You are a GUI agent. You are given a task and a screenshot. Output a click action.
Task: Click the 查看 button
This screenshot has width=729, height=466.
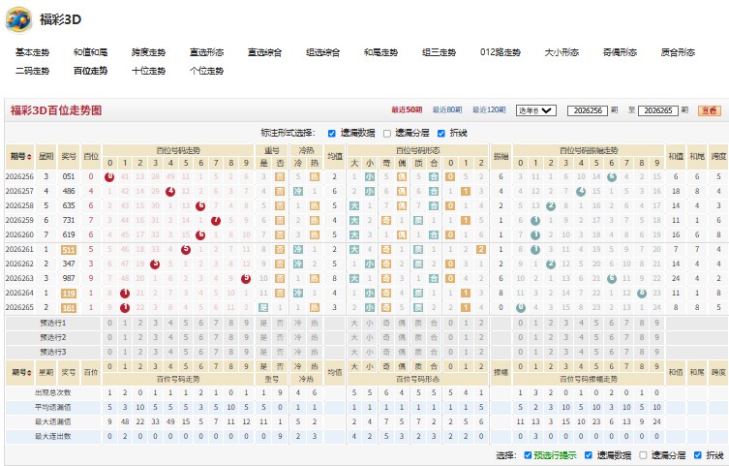tap(710, 110)
